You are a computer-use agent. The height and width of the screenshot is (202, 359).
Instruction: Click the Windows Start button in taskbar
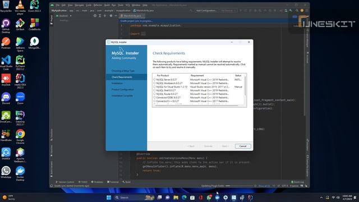(x=109, y=198)
